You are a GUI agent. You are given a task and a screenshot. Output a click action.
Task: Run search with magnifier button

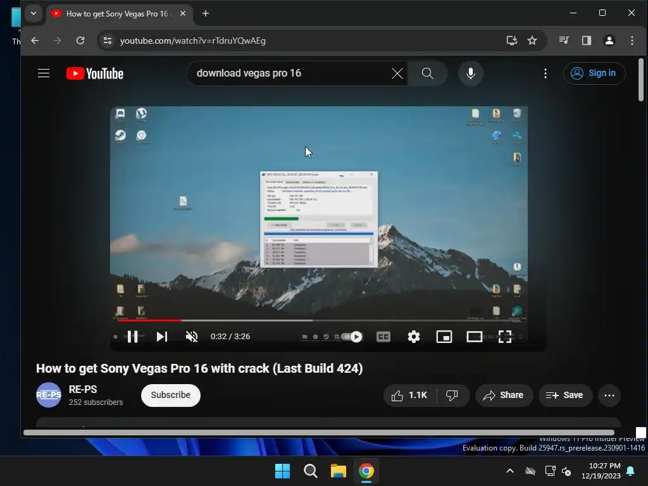pyautogui.click(x=428, y=73)
